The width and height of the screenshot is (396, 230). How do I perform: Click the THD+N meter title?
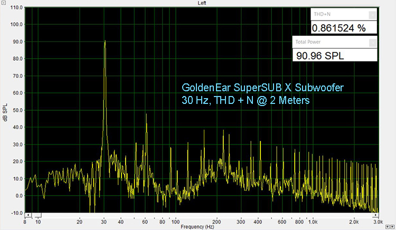point(322,15)
